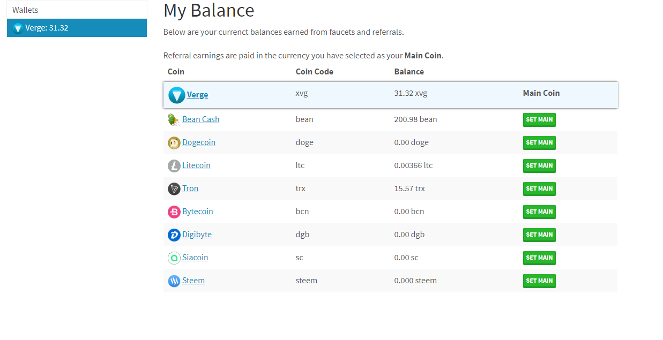Click the Verge coin logo icon
663x340 pixels.
pos(176,95)
